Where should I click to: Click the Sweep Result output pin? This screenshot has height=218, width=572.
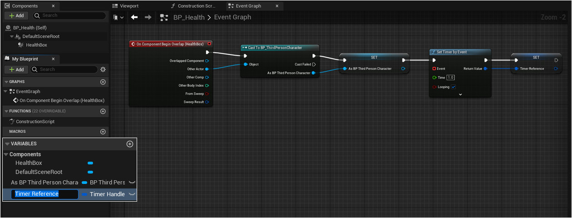[207, 102]
